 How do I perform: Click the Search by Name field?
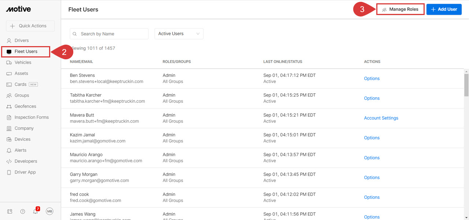point(109,34)
